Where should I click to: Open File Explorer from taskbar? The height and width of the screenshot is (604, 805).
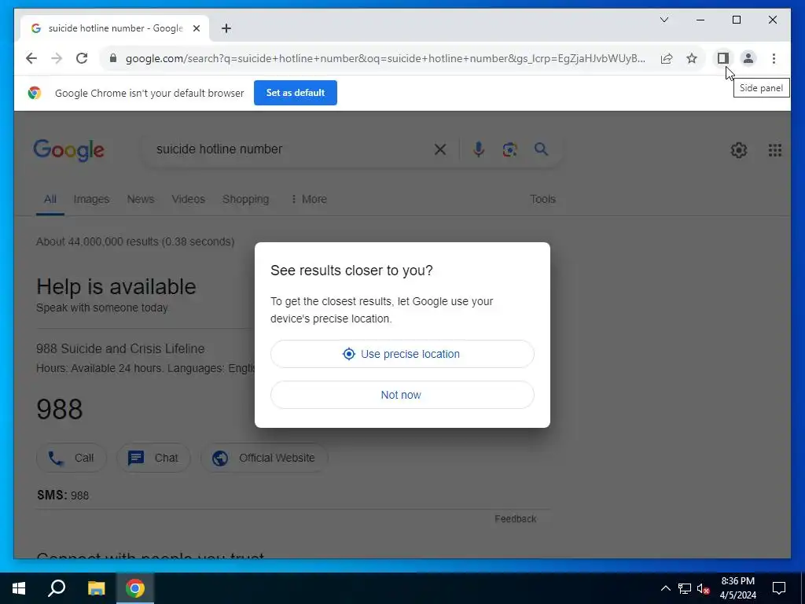point(96,588)
